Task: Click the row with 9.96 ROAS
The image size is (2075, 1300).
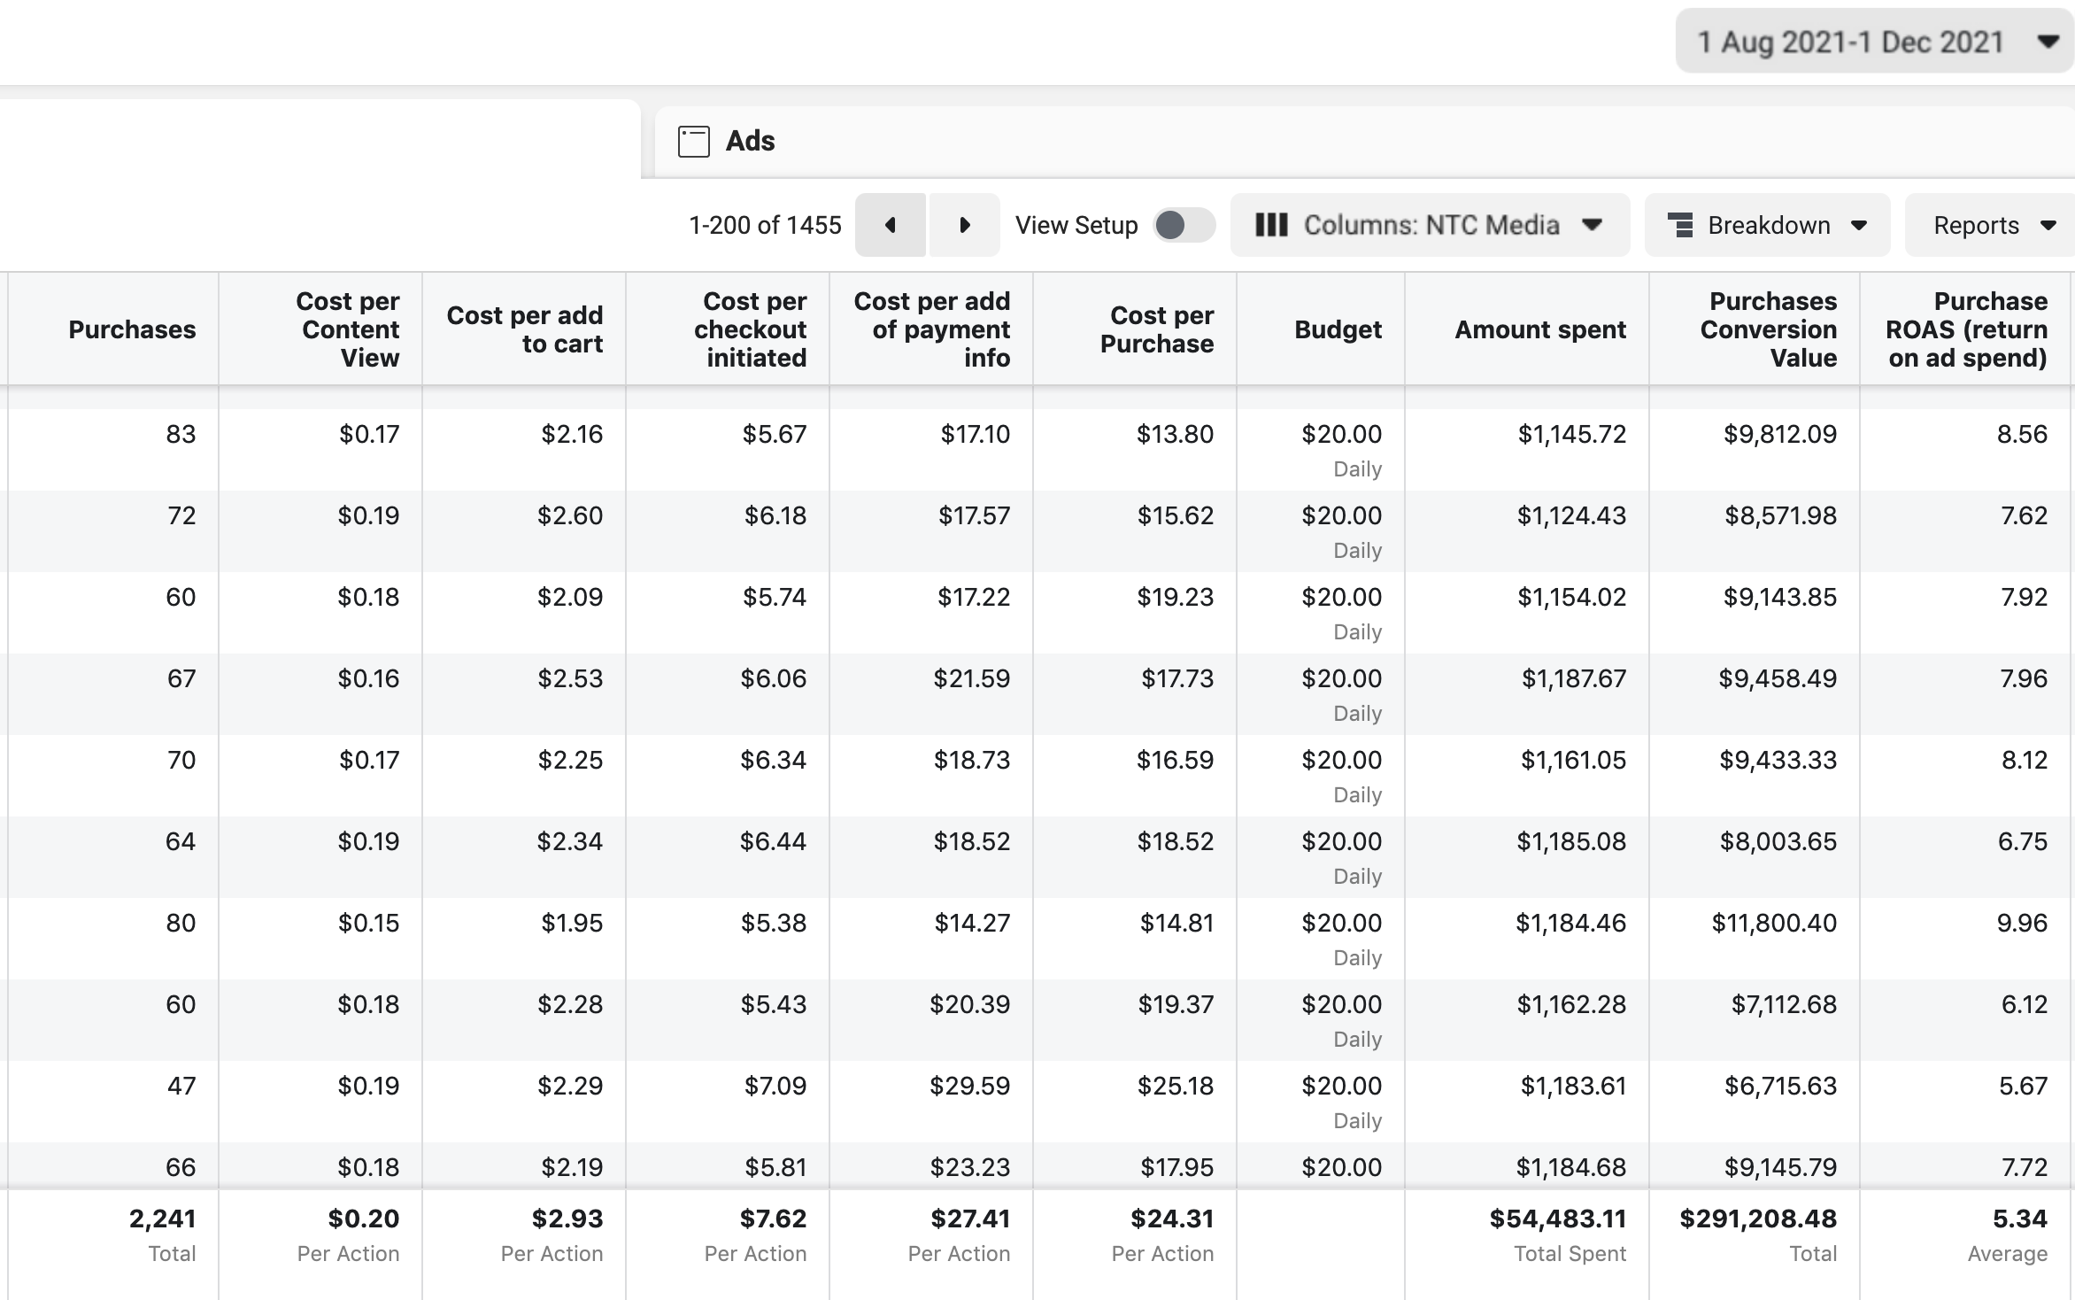Action: pos(2021,924)
